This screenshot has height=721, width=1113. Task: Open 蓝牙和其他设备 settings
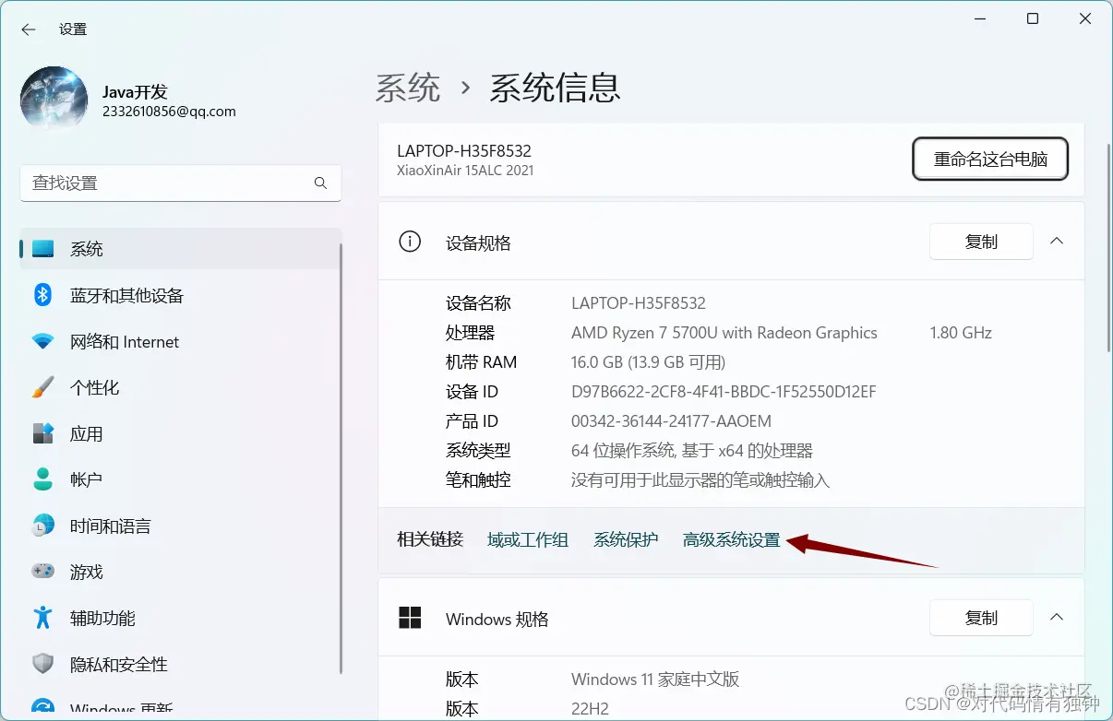point(180,295)
